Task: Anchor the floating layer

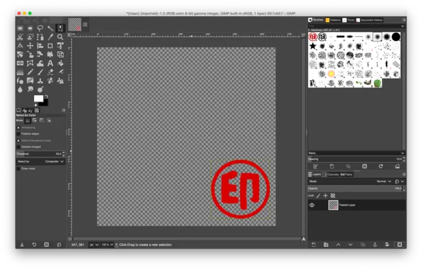Action: point(375,245)
